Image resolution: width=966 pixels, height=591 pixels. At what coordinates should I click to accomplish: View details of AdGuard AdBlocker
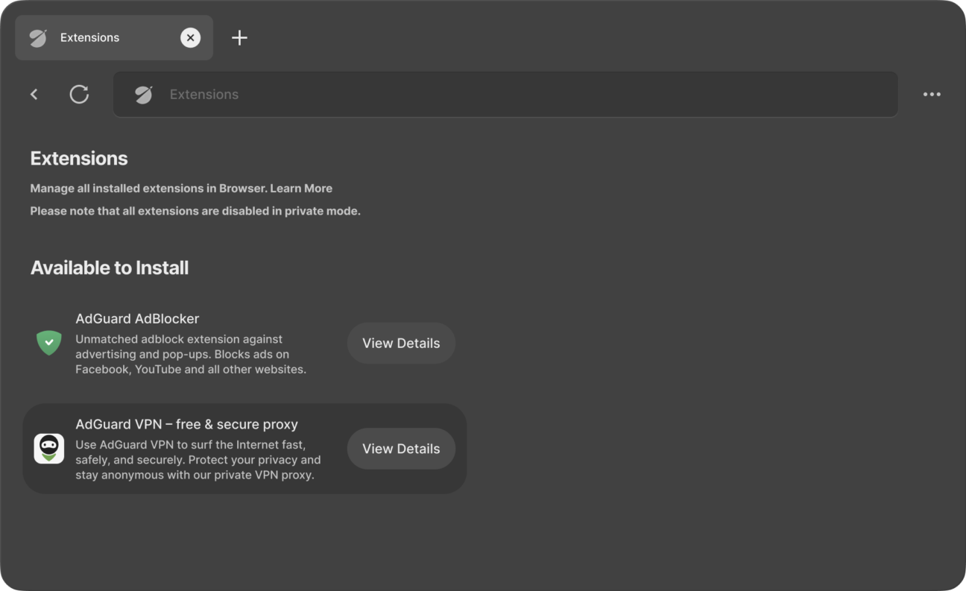tap(401, 343)
